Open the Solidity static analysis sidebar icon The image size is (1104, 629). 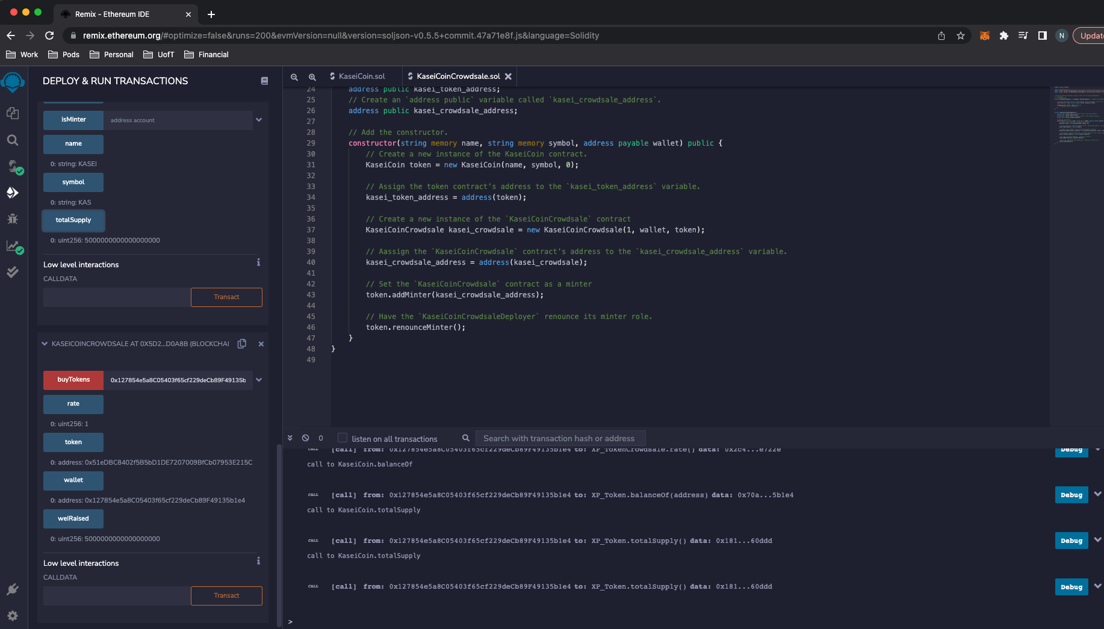[14, 246]
